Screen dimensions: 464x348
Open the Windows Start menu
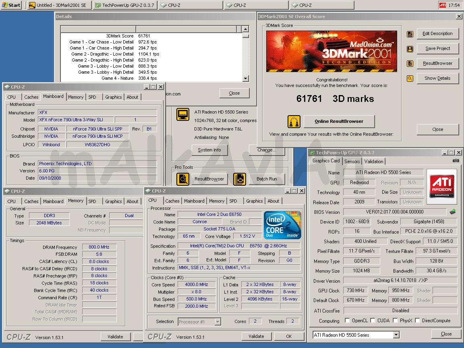click(x=11, y=5)
